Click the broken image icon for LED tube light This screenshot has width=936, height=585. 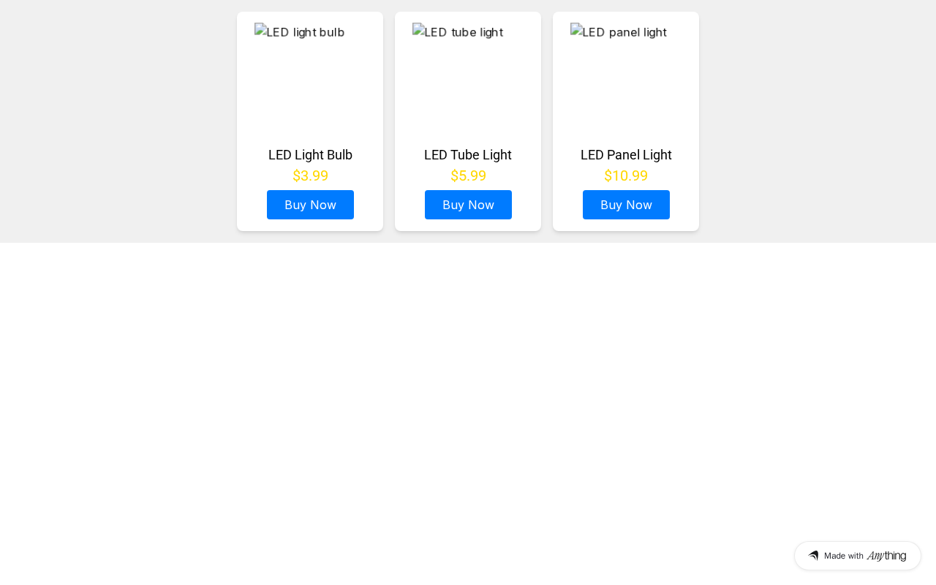pos(418,30)
